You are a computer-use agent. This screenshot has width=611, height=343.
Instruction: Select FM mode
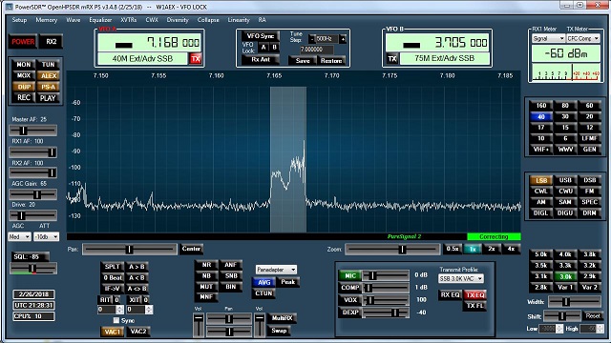point(589,191)
